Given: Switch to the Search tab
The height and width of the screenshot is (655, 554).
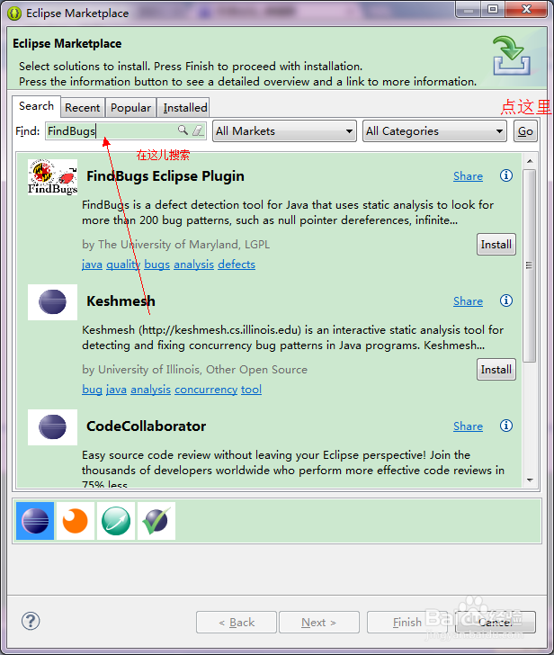Looking at the screenshot, I should 36,106.
